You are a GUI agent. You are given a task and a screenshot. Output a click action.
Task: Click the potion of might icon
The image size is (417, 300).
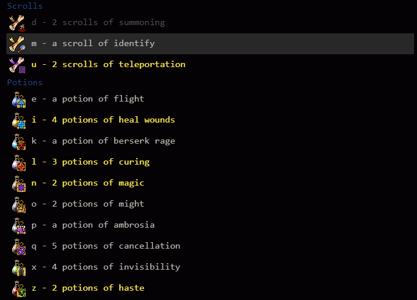[x=19, y=205]
